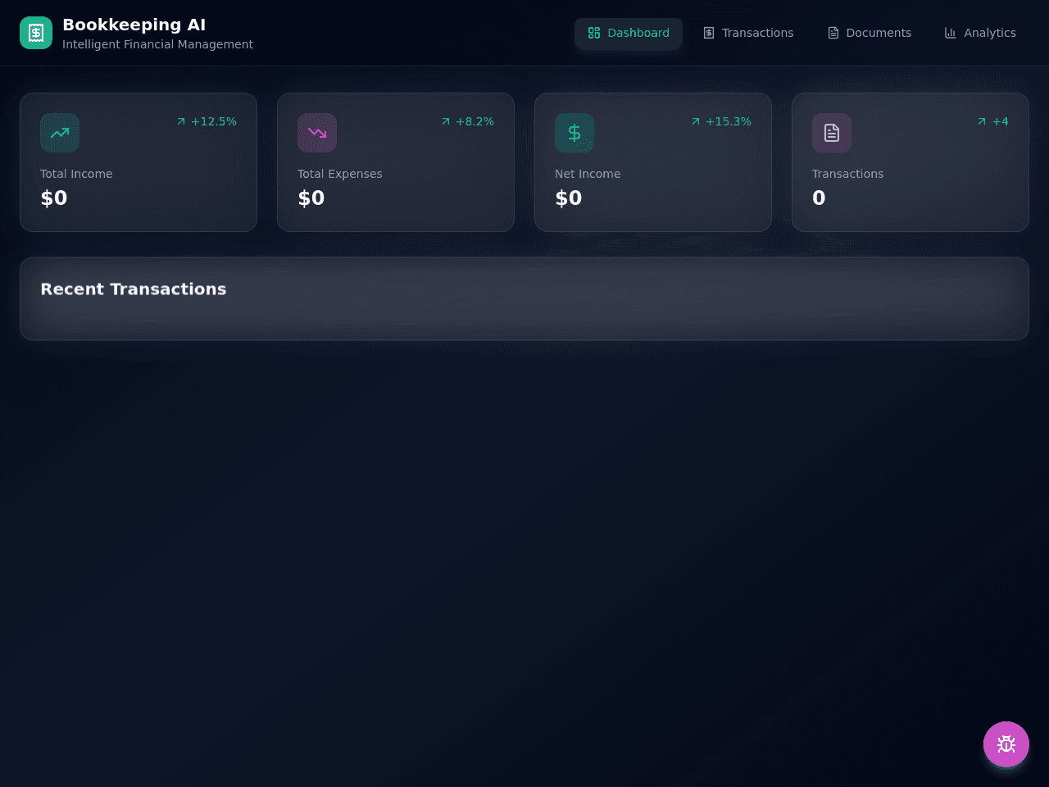Click the Net Income dollar icon
The image size is (1049, 787).
tap(574, 133)
